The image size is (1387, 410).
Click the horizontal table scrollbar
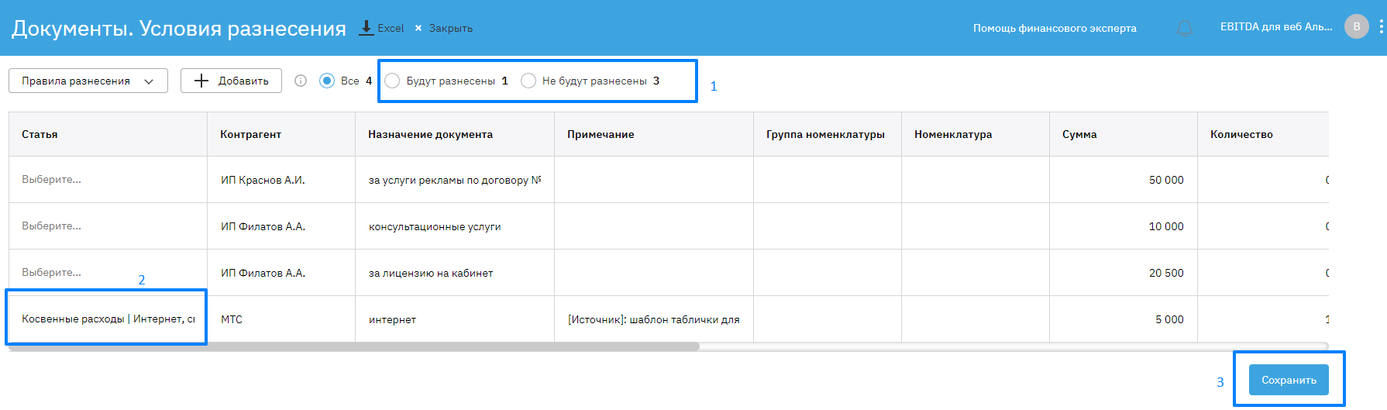[354, 346]
